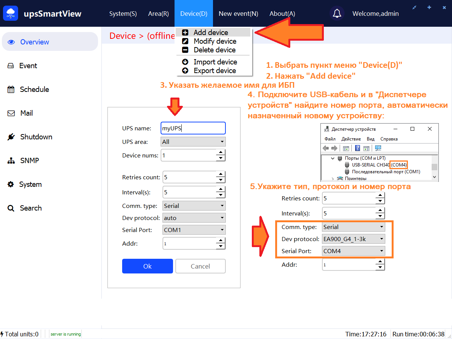Click the Device Manager vertical scrollbar
This screenshot has height=339, width=452.
tap(434, 167)
